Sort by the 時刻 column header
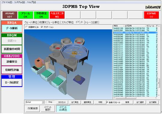 tap(118, 26)
